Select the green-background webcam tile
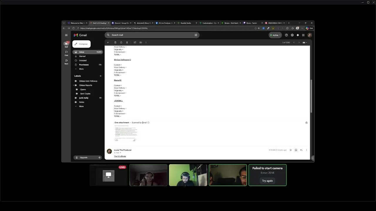 pyautogui.click(x=188, y=175)
